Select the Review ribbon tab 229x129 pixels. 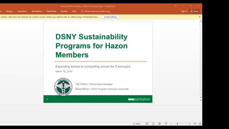(64, 11)
